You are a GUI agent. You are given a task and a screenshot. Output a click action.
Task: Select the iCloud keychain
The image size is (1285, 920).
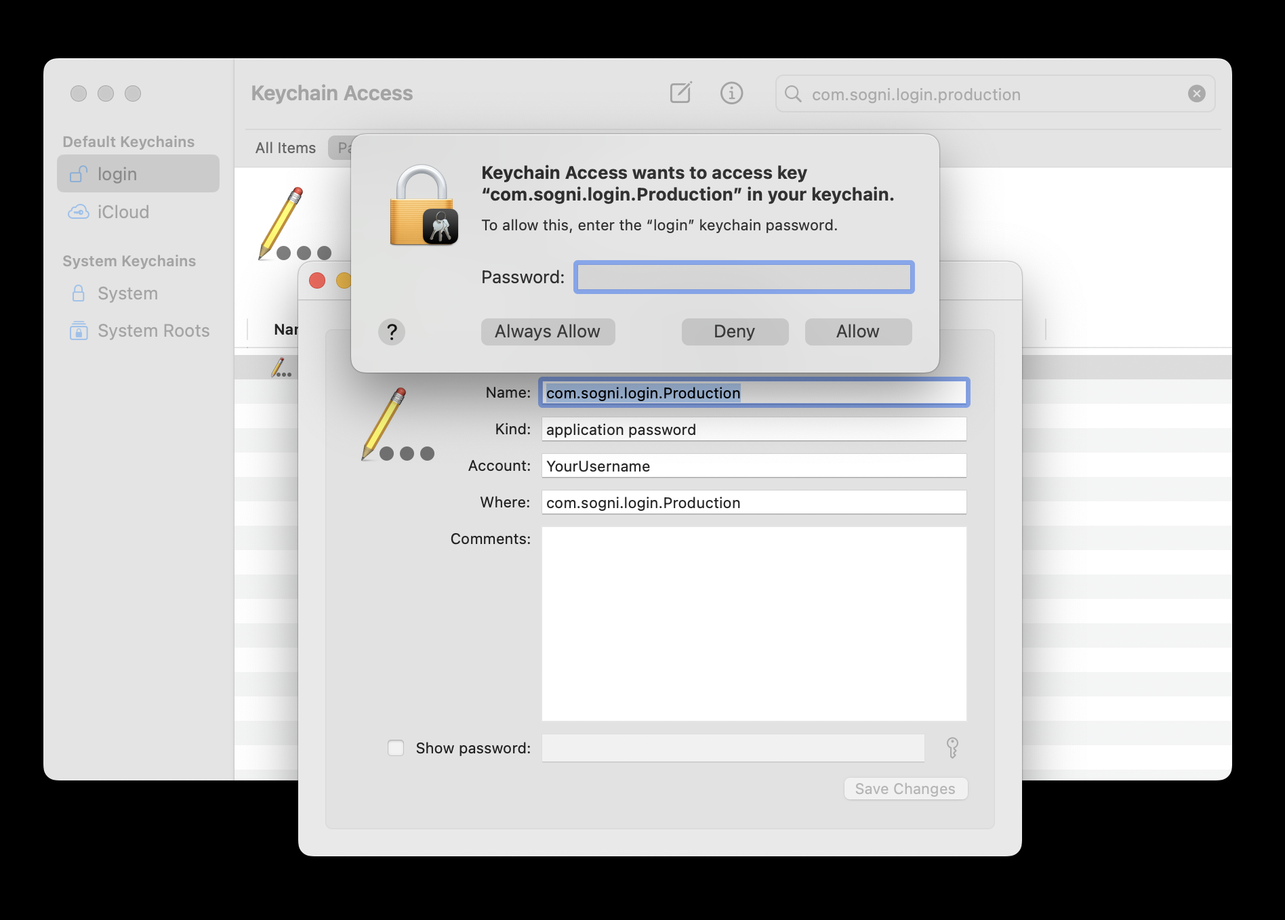click(x=122, y=212)
